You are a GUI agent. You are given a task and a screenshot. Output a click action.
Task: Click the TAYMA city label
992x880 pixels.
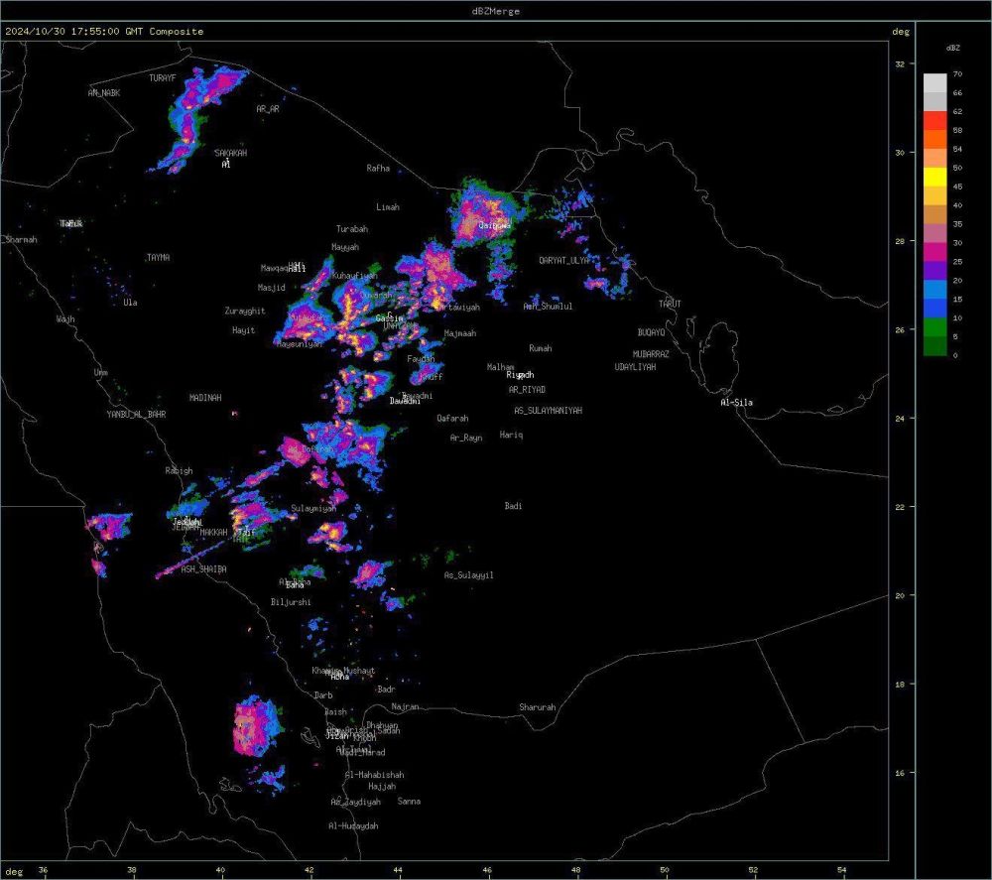(158, 258)
